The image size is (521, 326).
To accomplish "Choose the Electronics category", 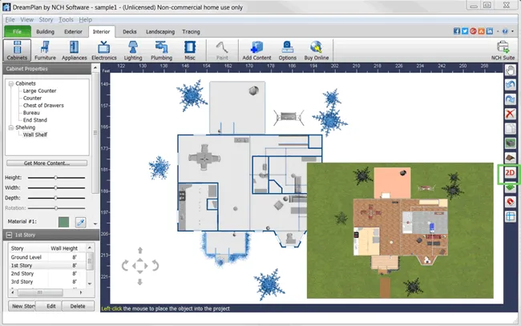I will tap(104, 50).
